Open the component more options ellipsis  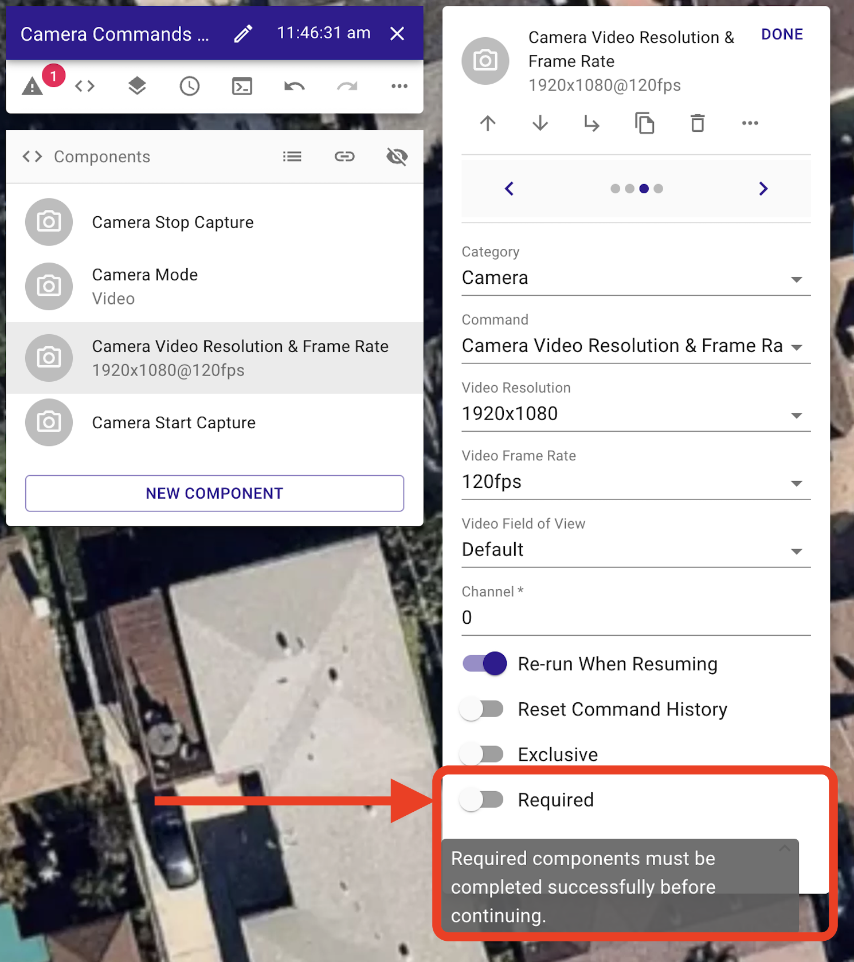click(750, 123)
